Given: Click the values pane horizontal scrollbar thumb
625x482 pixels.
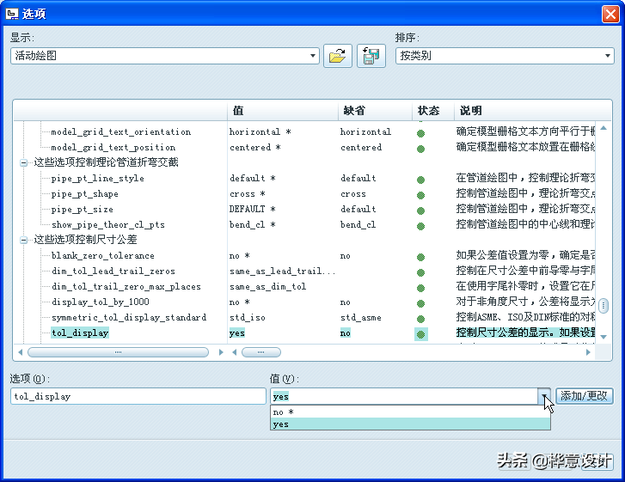Looking at the screenshot, I should [261, 352].
